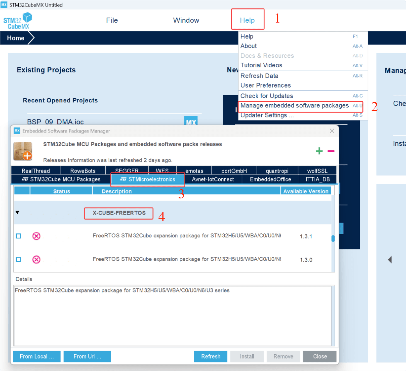The height and width of the screenshot is (371, 406).
Task: Click the From Local button
Action: (x=37, y=356)
